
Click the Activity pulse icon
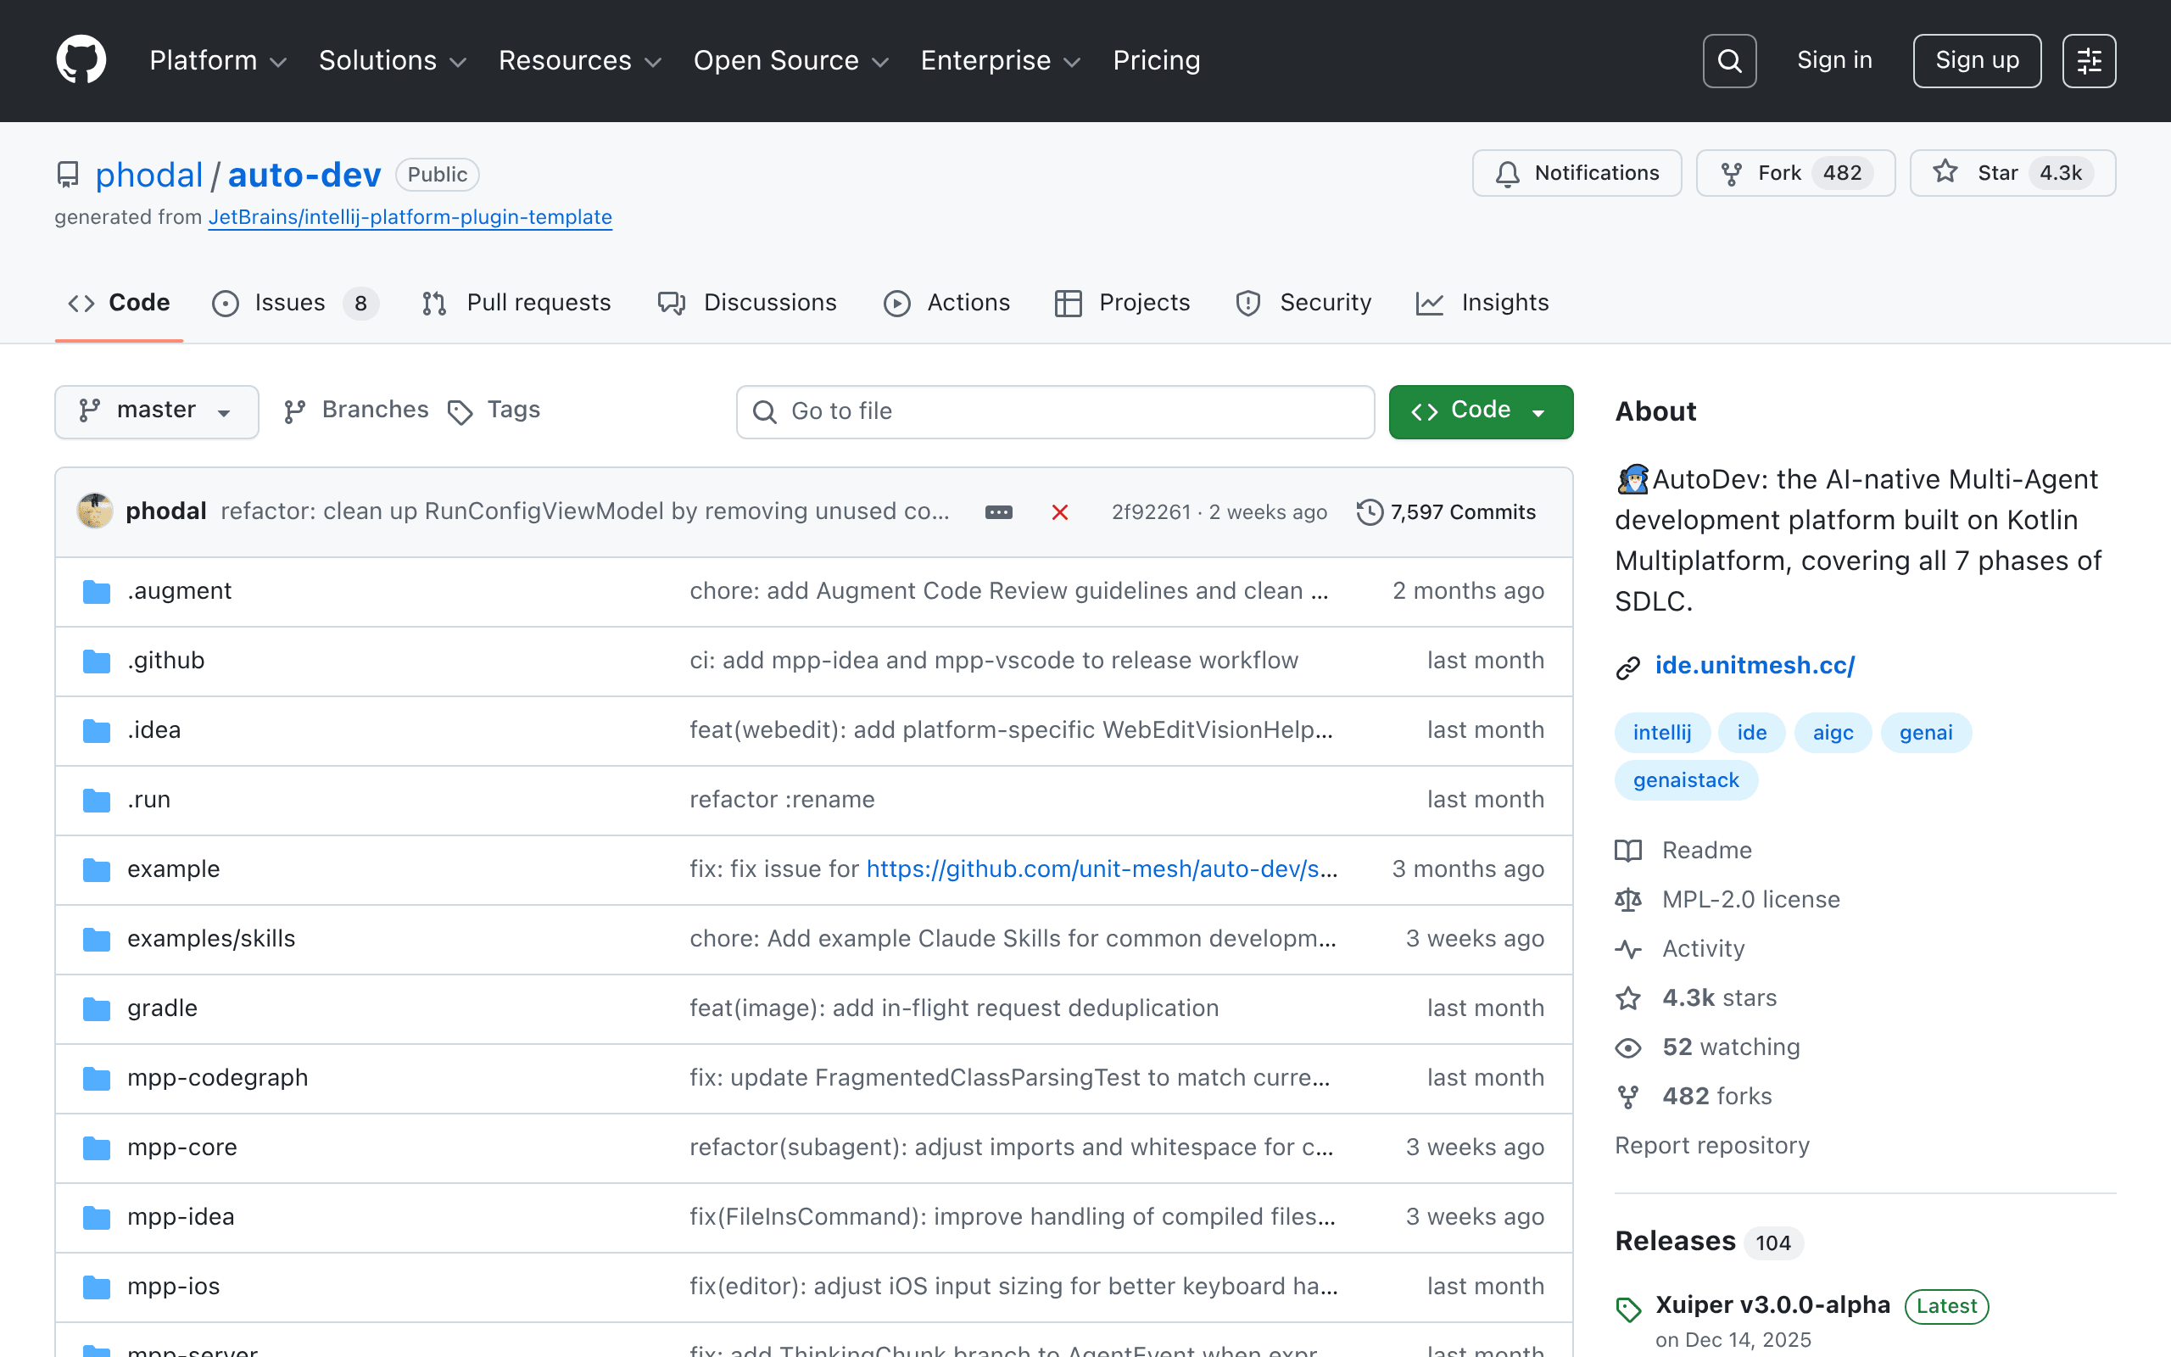coord(1628,949)
